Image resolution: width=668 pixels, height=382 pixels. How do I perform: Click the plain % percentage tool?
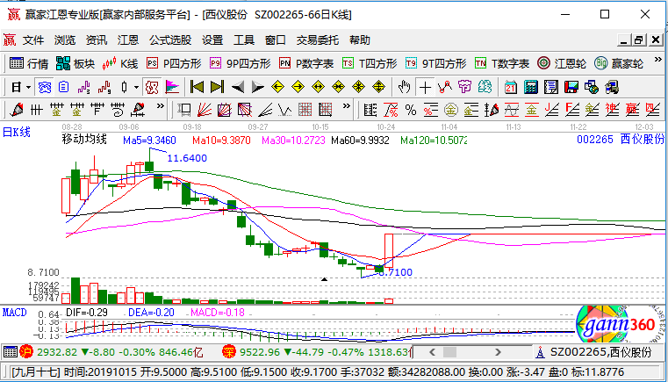411,110
